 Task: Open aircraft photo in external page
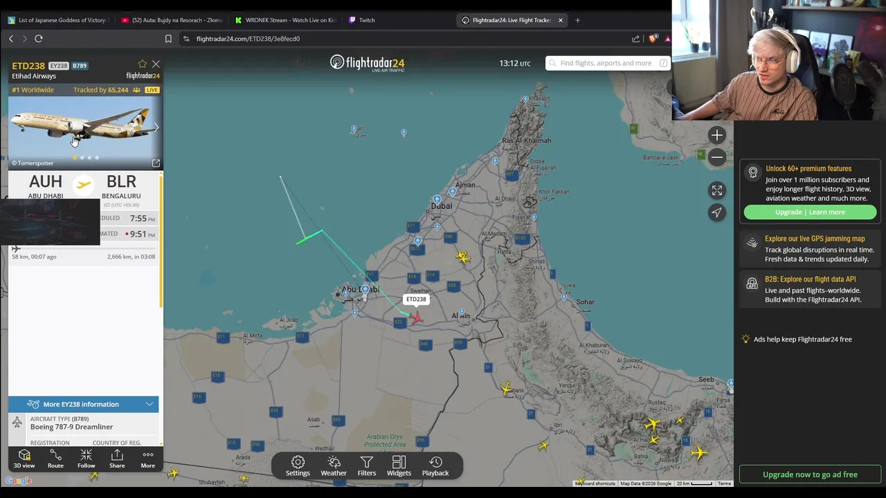tap(156, 163)
